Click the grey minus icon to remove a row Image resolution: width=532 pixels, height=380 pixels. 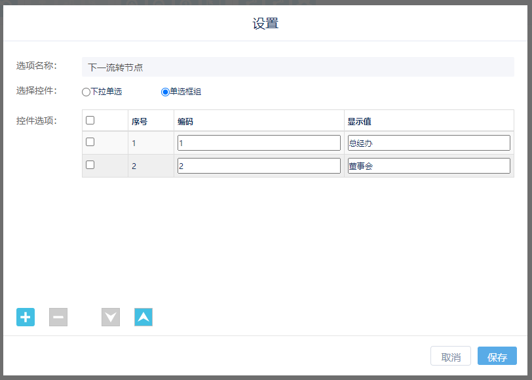tap(58, 317)
